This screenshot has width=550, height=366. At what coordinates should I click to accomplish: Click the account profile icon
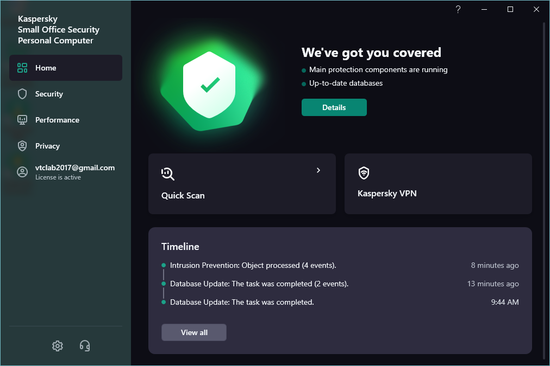[22, 172]
